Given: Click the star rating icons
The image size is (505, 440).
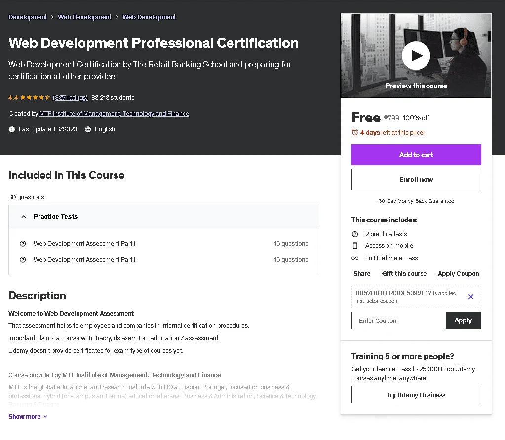Looking at the screenshot, I should click(35, 98).
